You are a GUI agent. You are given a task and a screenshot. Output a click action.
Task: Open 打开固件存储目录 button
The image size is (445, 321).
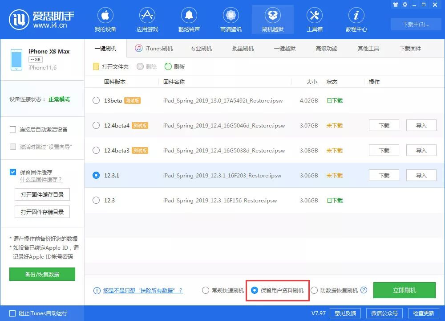(x=42, y=212)
